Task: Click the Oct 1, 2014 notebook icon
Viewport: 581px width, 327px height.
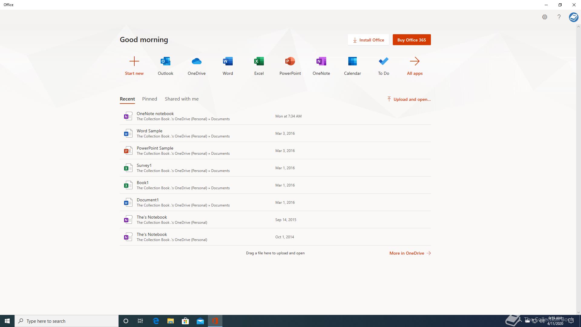Action: (x=128, y=237)
